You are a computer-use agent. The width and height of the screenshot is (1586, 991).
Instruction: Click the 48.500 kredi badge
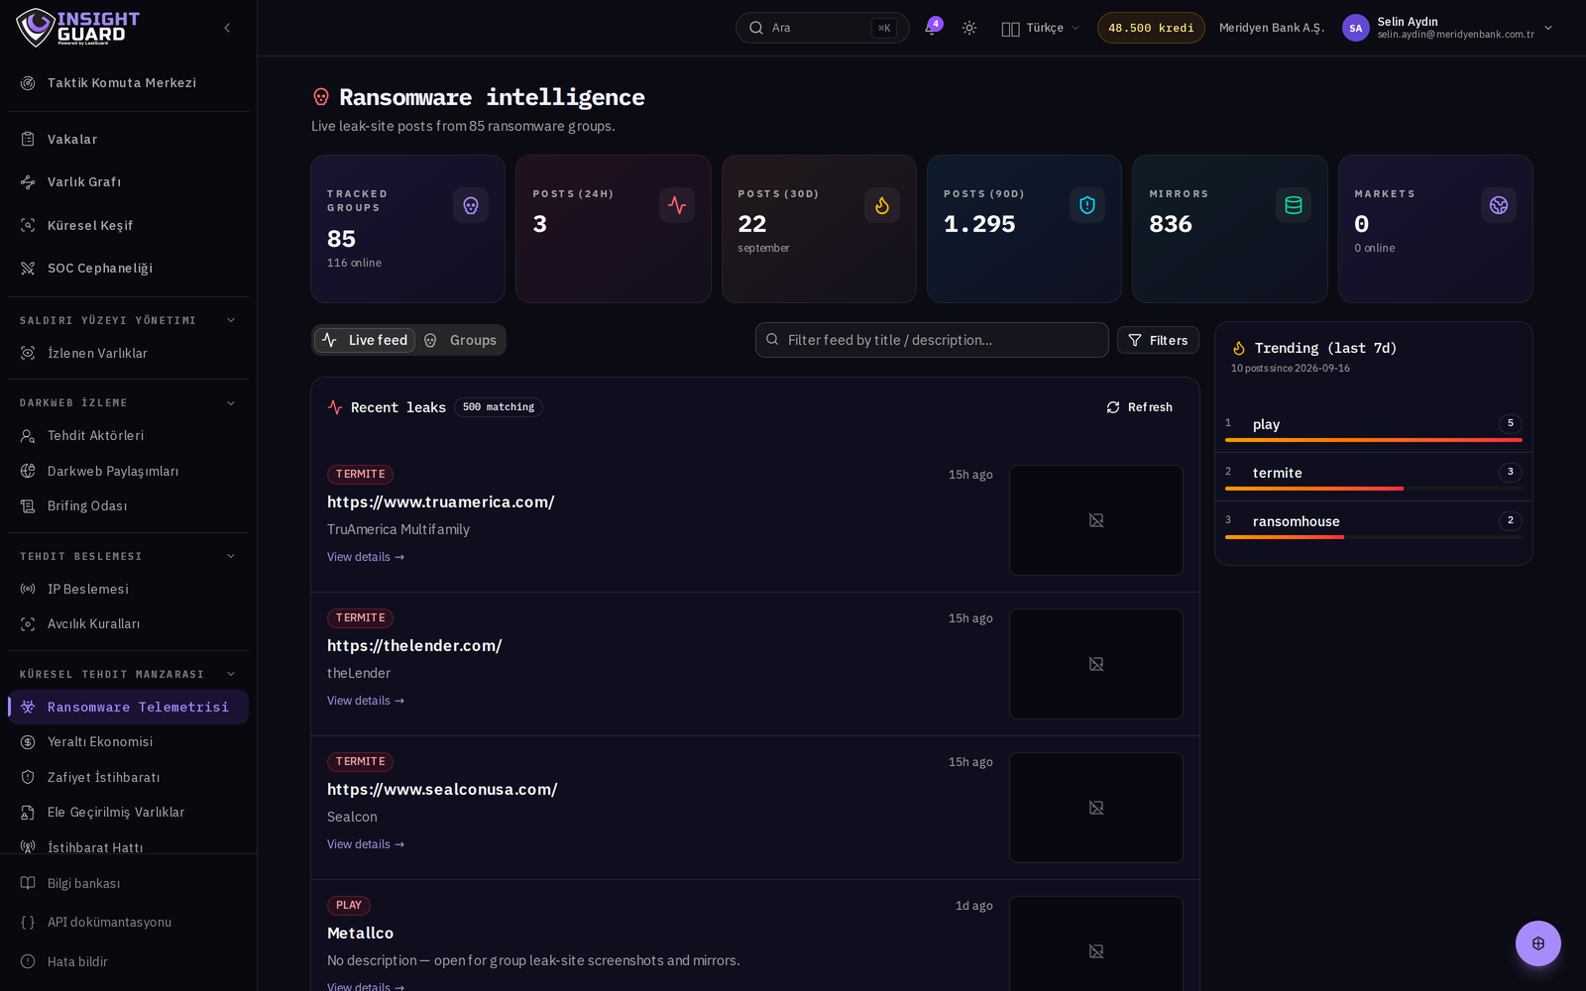point(1151,28)
